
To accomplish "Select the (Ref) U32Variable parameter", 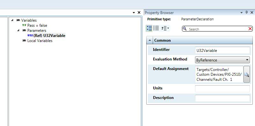I will tap(49, 36).
